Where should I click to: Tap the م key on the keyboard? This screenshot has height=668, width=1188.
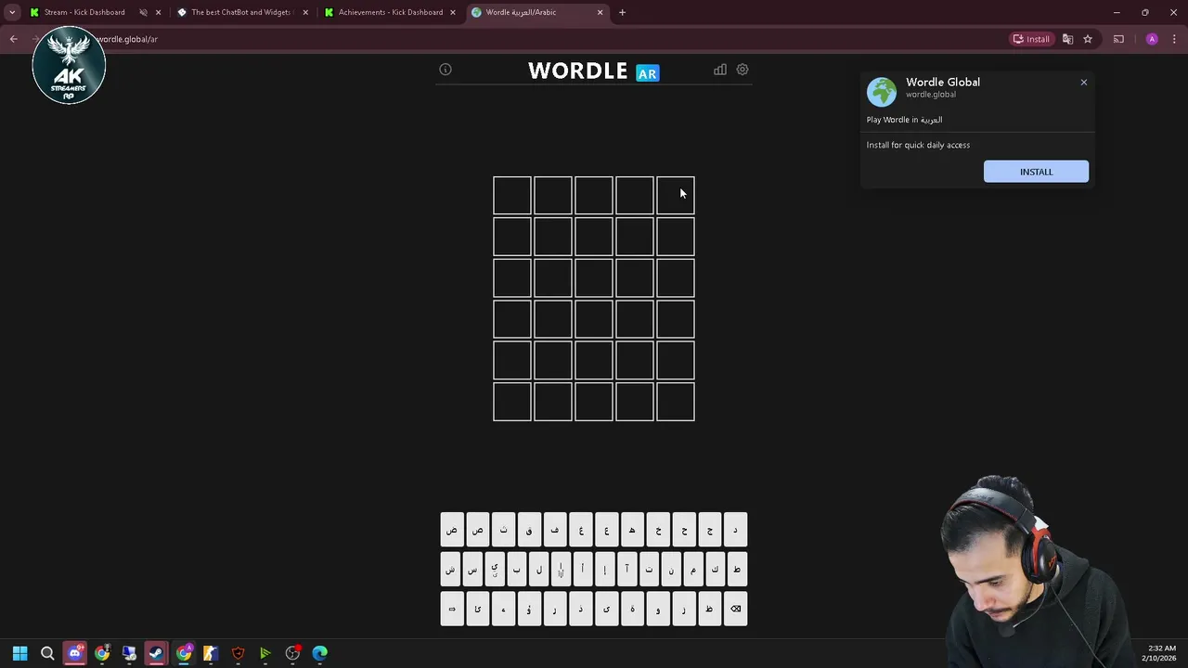coord(693,570)
